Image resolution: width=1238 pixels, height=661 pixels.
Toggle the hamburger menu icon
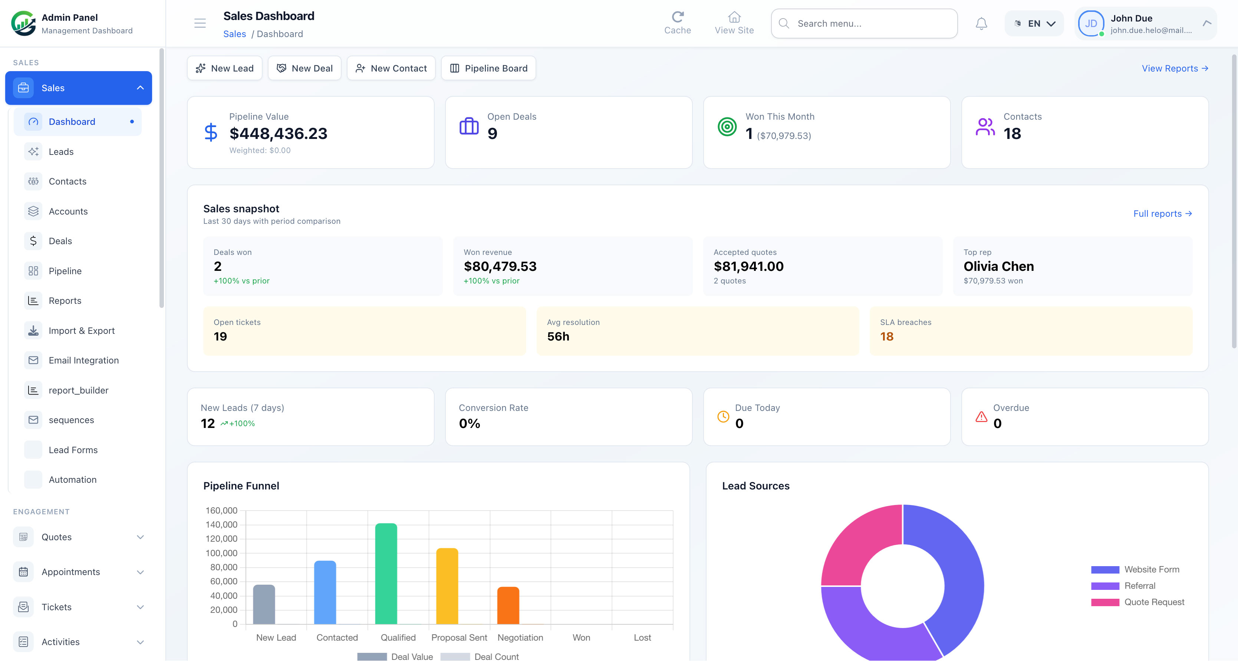click(200, 23)
